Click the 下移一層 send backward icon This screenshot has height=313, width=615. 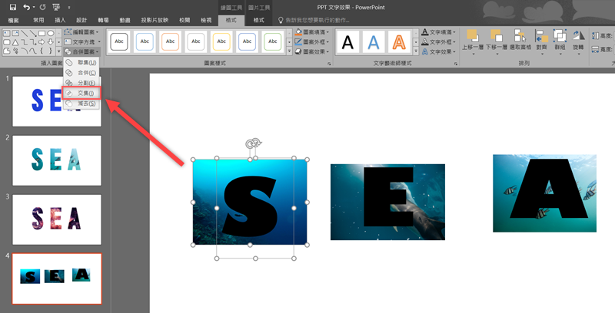[495, 37]
